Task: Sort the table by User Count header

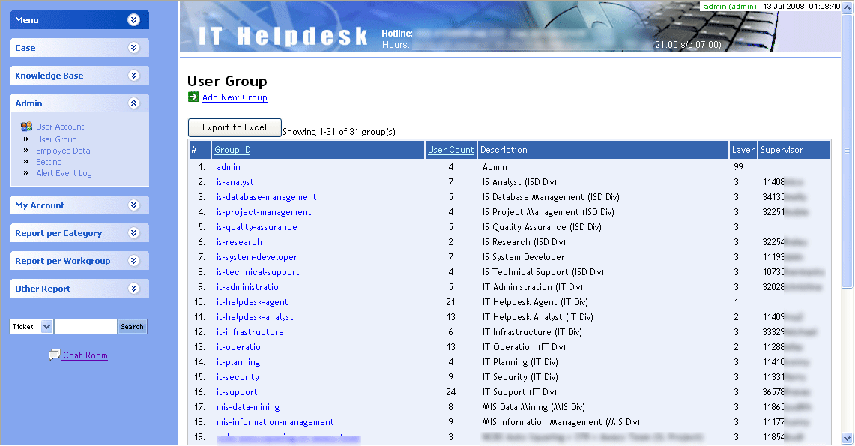Action: point(450,150)
